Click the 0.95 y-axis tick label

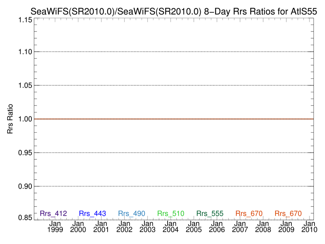pyautogui.click(x=25, y=153)
